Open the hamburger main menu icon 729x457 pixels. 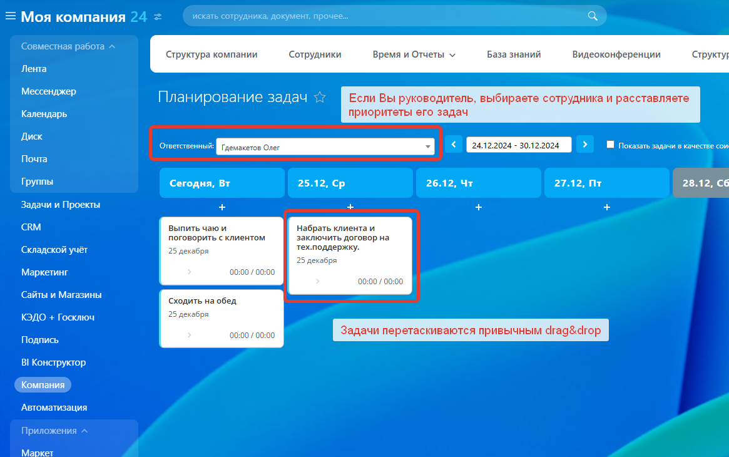[x=11, y=17]
